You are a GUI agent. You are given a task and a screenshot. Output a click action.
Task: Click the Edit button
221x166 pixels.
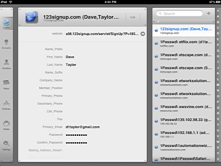(133, 17)
